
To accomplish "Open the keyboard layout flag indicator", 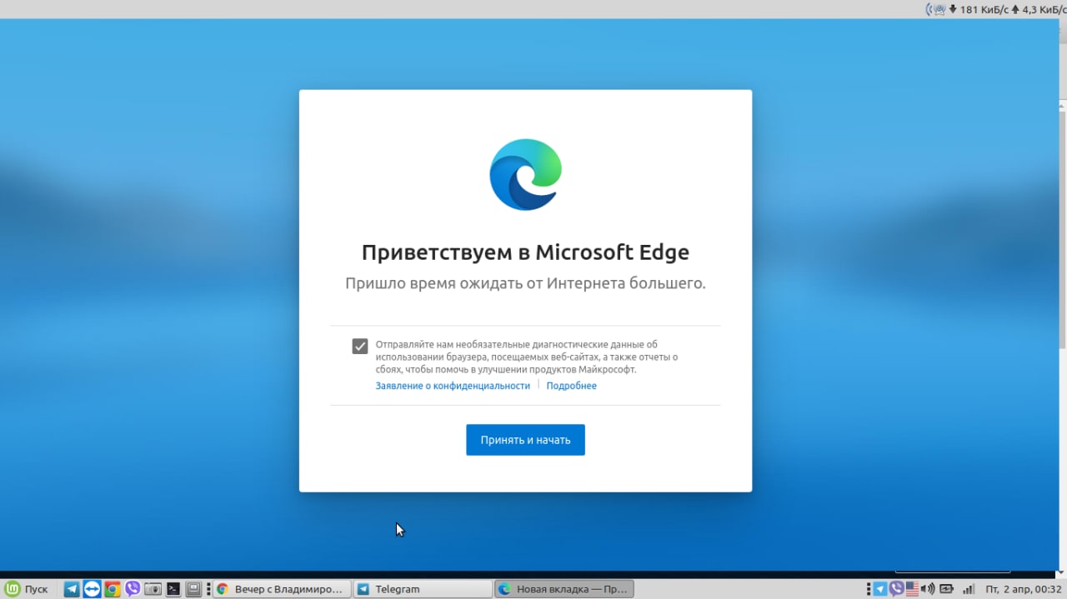I will (912, 589).
